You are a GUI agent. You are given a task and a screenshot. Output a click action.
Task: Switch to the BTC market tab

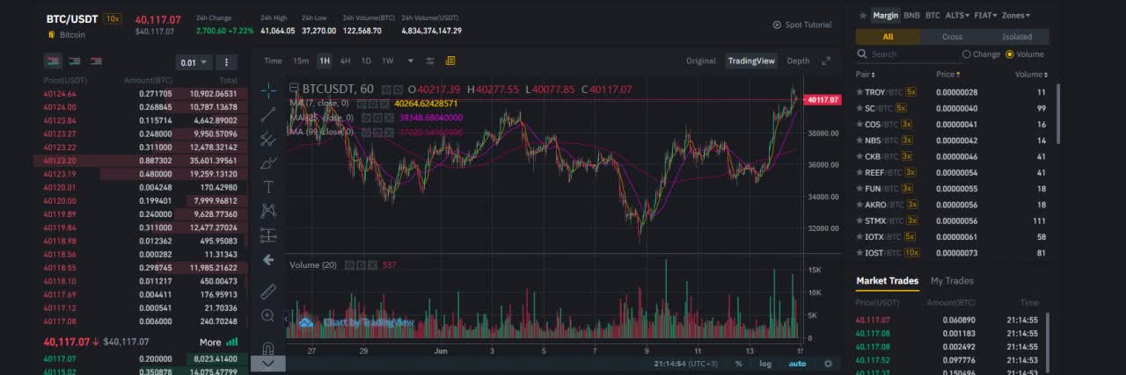[932, 15]
